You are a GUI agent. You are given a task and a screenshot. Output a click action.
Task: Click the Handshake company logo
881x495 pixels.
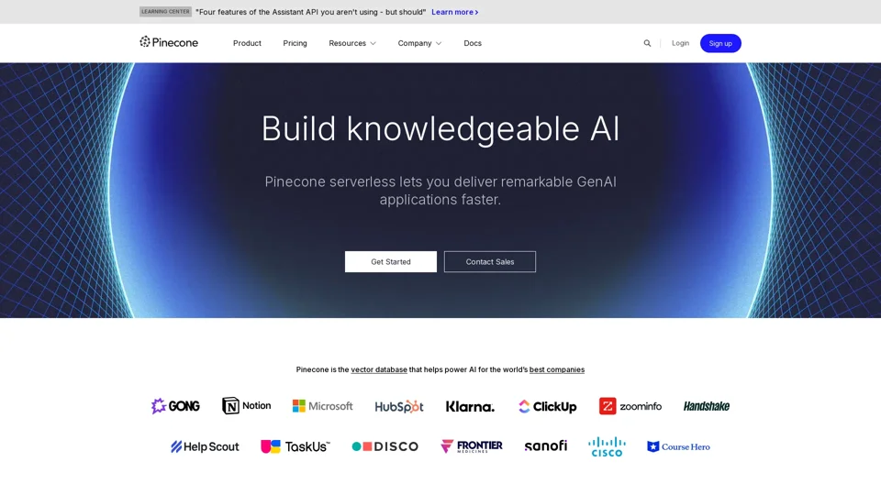[x=707, y=406]
